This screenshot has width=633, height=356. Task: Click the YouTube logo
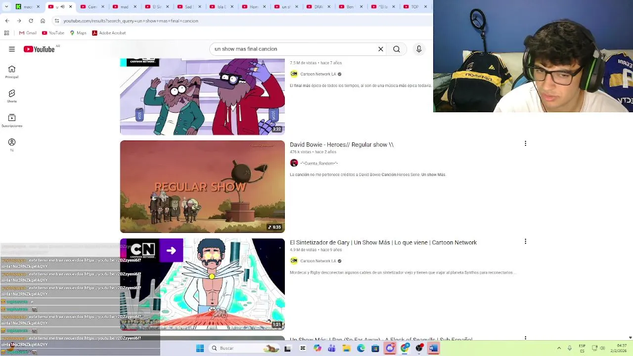(x=39, y=49)
